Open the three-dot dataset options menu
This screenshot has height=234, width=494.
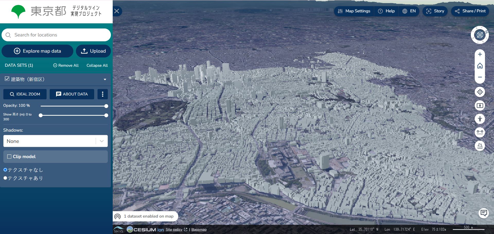(103, 94)
